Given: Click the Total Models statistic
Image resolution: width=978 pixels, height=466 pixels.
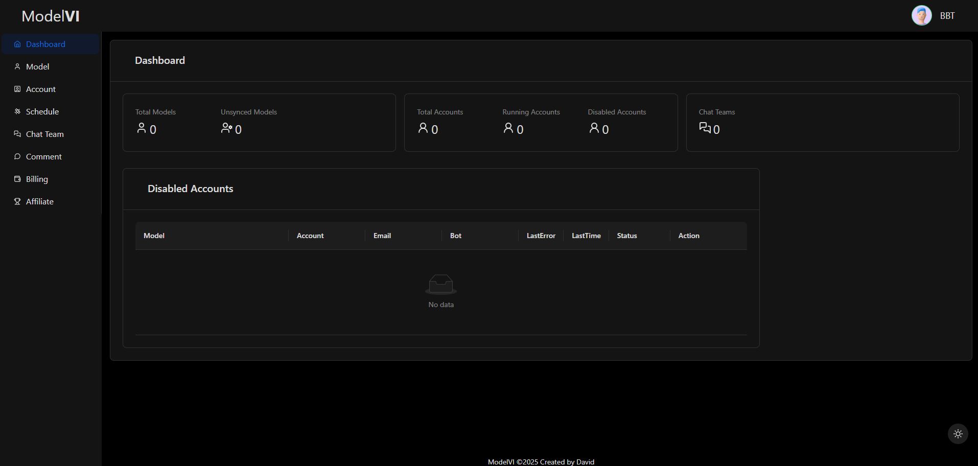Looking at the screenshot, I should coord(155,123).
